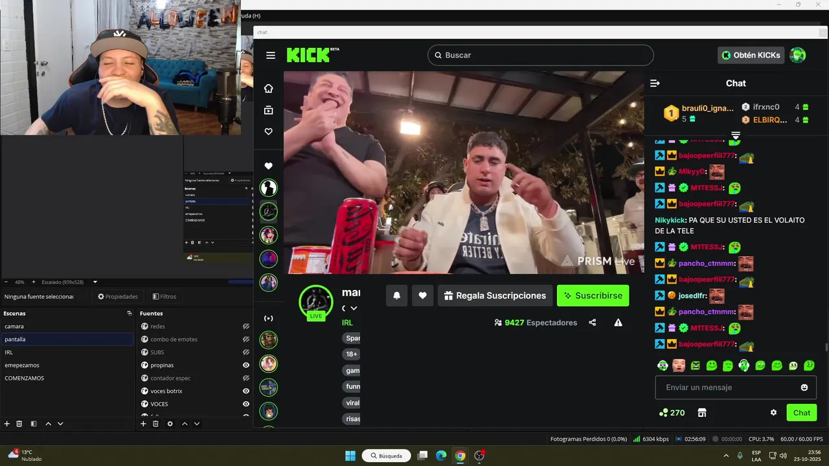Add a new scene with plus icon

[7, 424]
